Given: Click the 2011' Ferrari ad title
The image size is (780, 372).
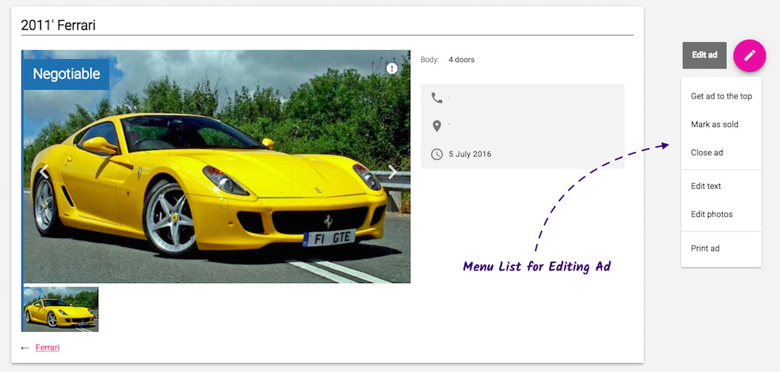Looking at the screenshot, I should [58, 25].
